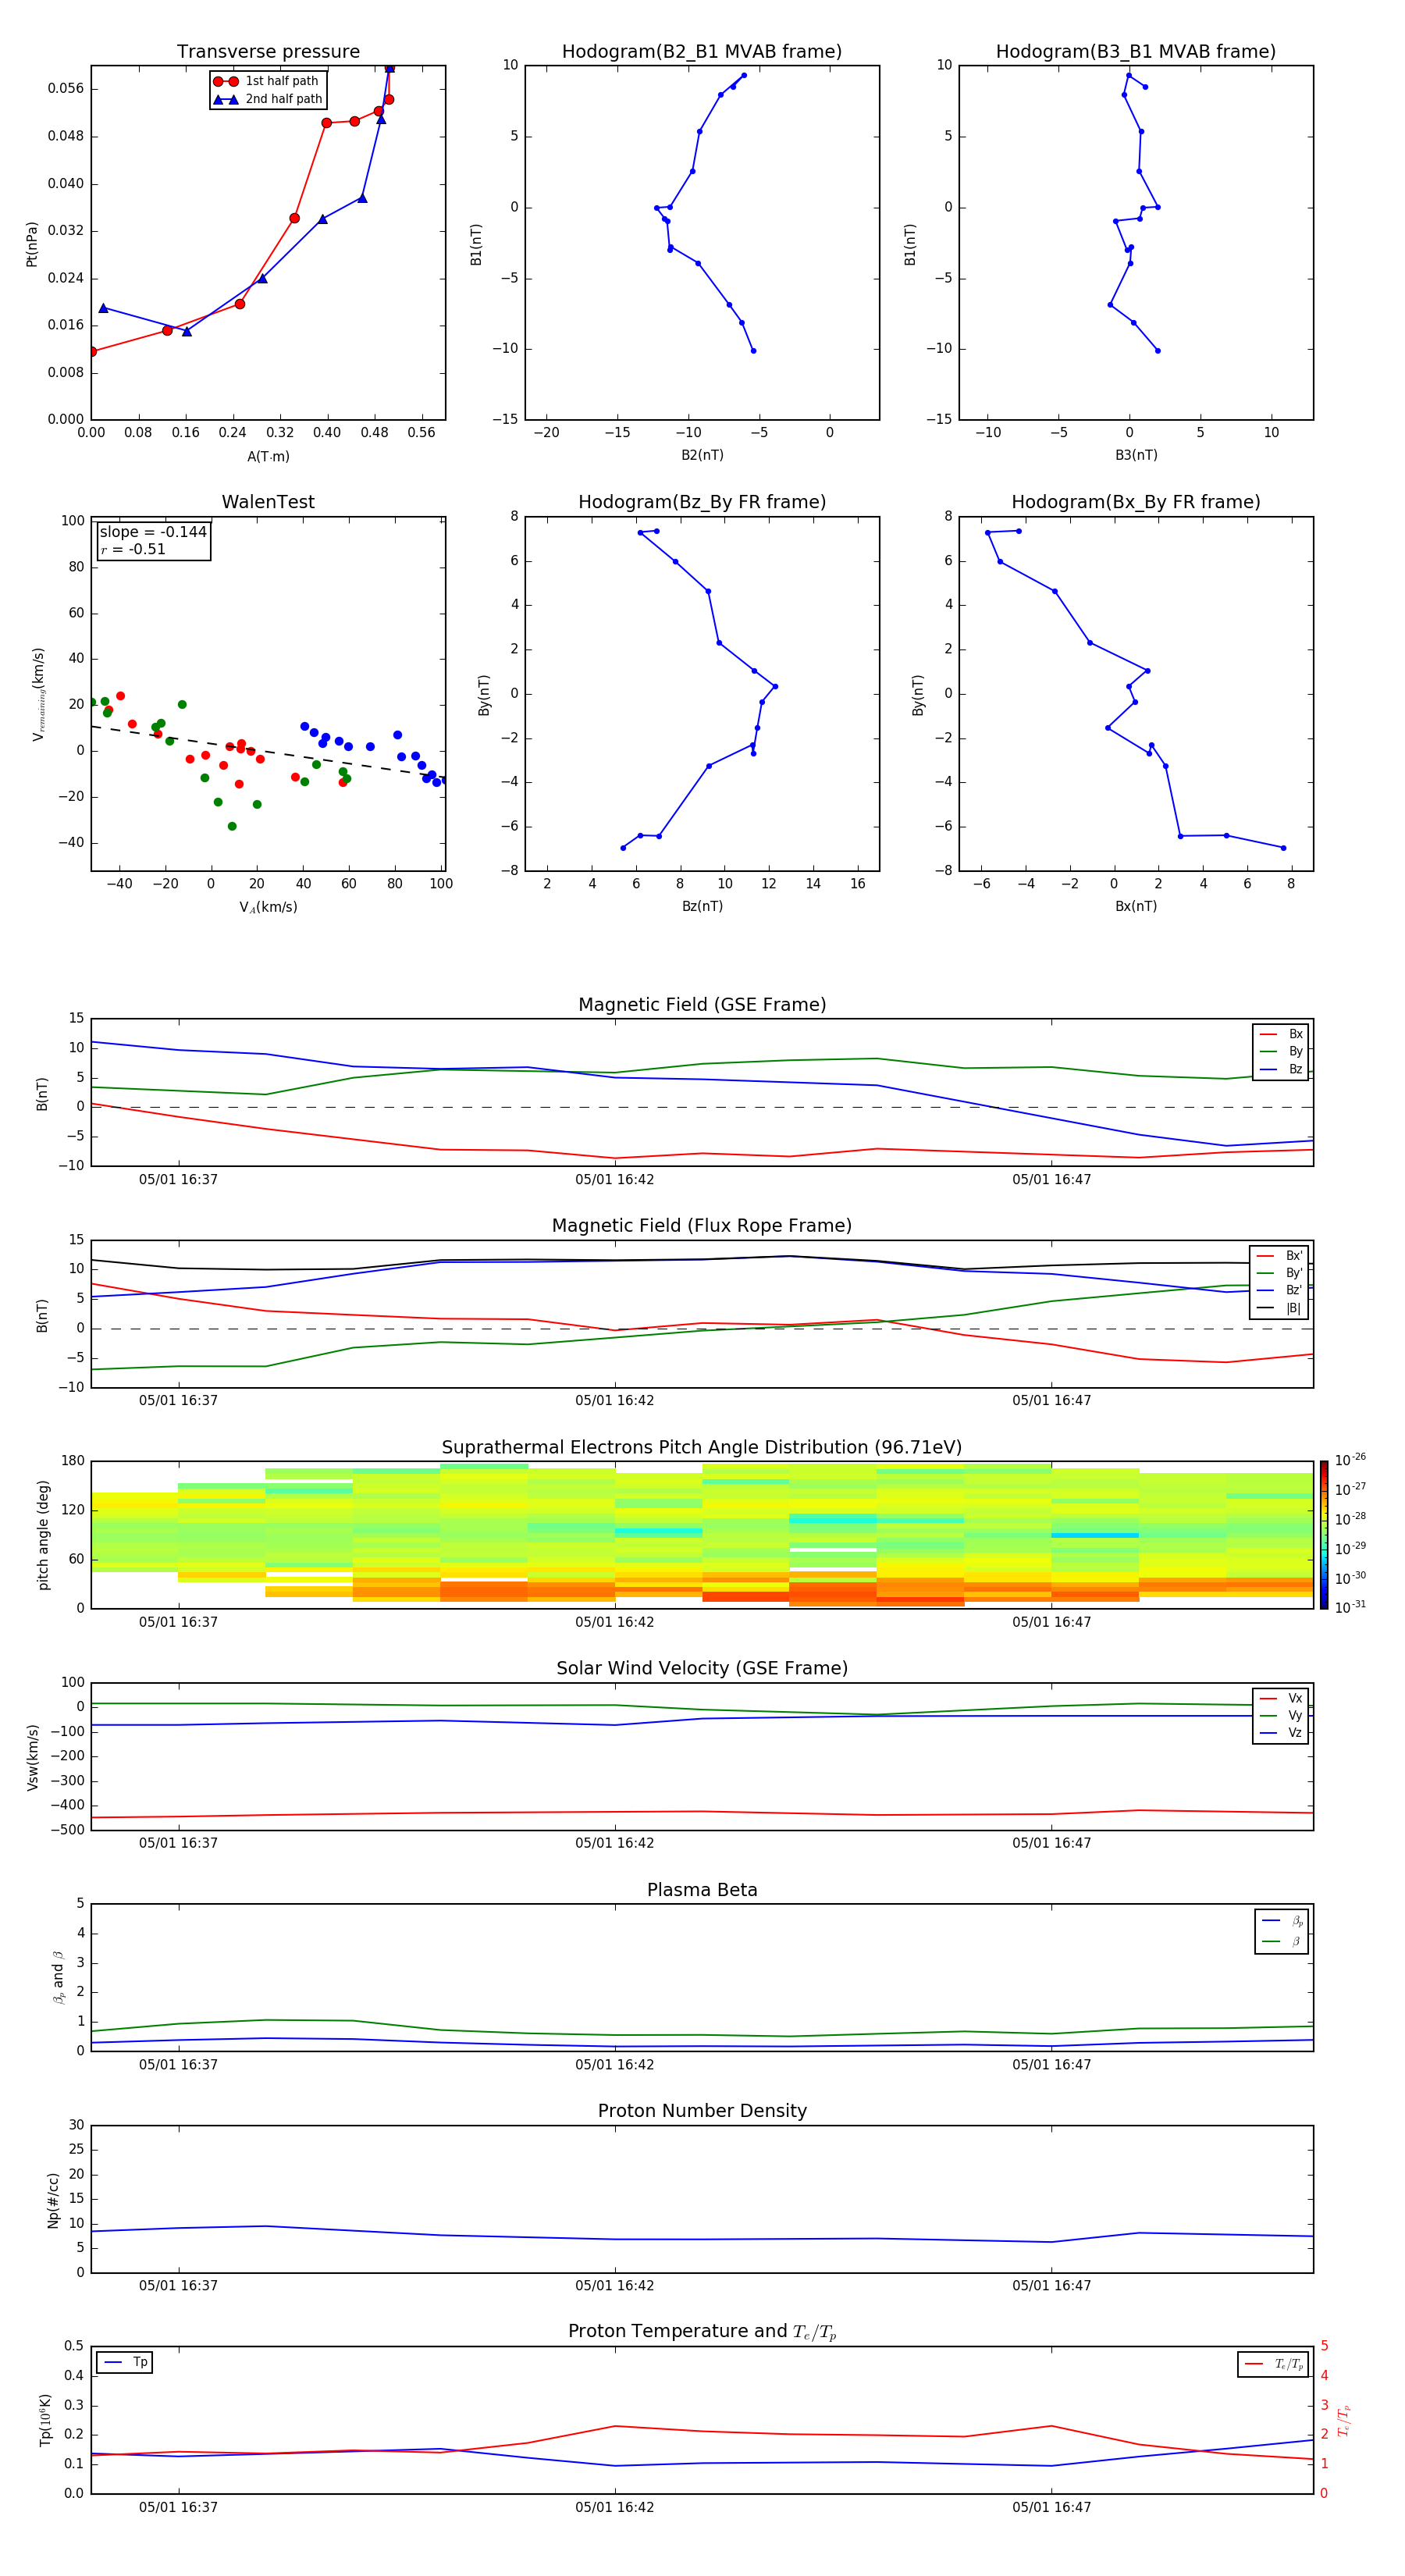Click the Vy legend entry in solar wind plot
This screenshot has height=2576, width=1405.
(1281, 1716)
